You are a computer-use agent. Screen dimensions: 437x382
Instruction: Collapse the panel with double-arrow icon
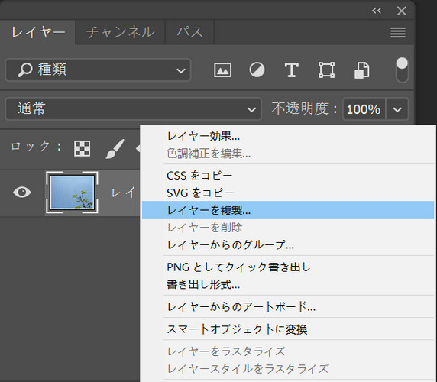pos(376,11)
